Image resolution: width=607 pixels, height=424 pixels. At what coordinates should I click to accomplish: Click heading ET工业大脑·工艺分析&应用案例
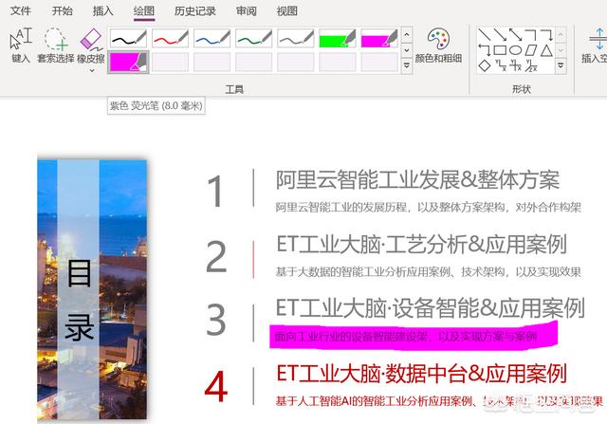(x=421, y=245)
